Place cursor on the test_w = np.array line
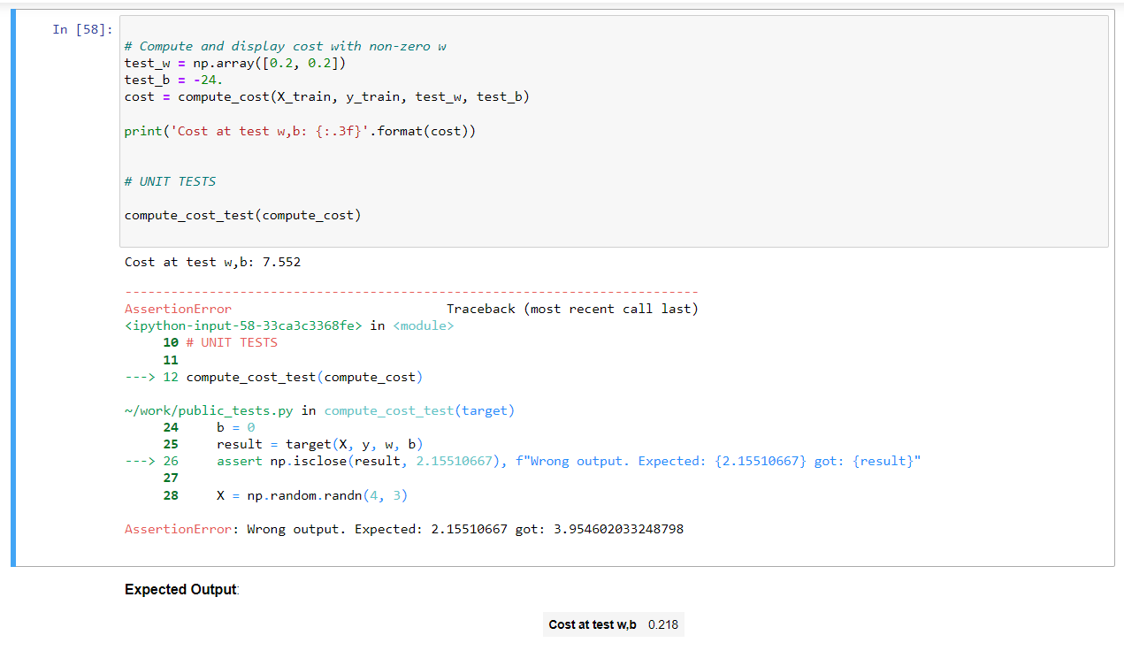This screenshot has width=1124, height=666. point(236,63)
